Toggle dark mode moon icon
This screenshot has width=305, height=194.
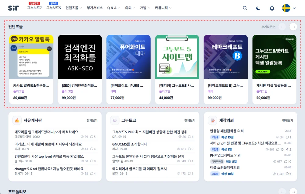click(x=258, y=8)
